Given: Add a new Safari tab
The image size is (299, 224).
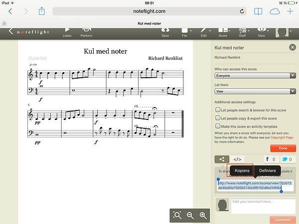Looking at the screenshot, I should tap(290, 11).
